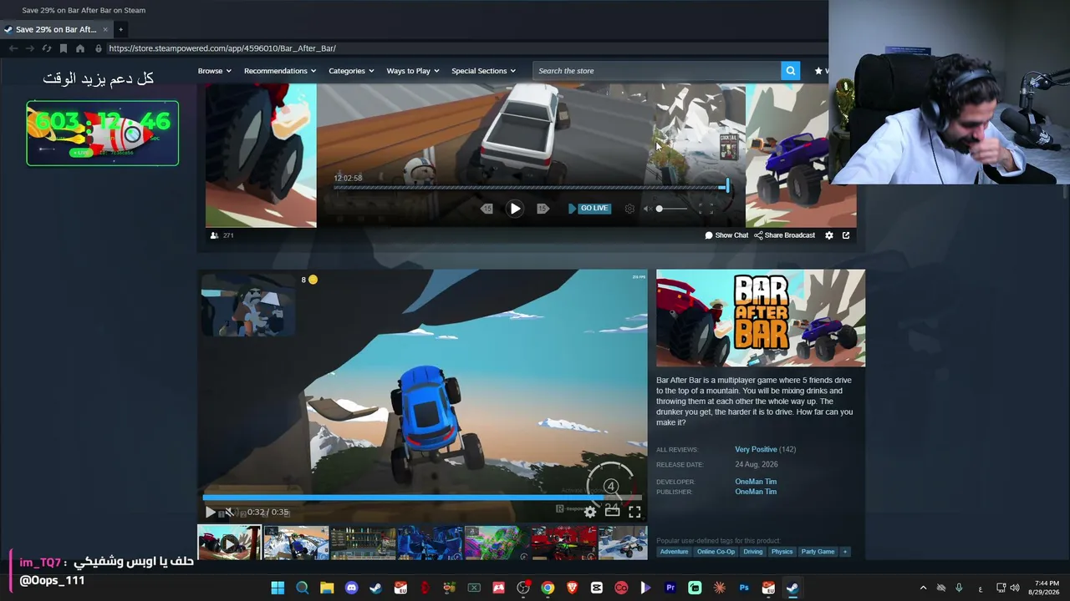Open broadcast settings gear beside Share Broadcast
Viewport: 1070px width, 601px height.
point(829,235)
